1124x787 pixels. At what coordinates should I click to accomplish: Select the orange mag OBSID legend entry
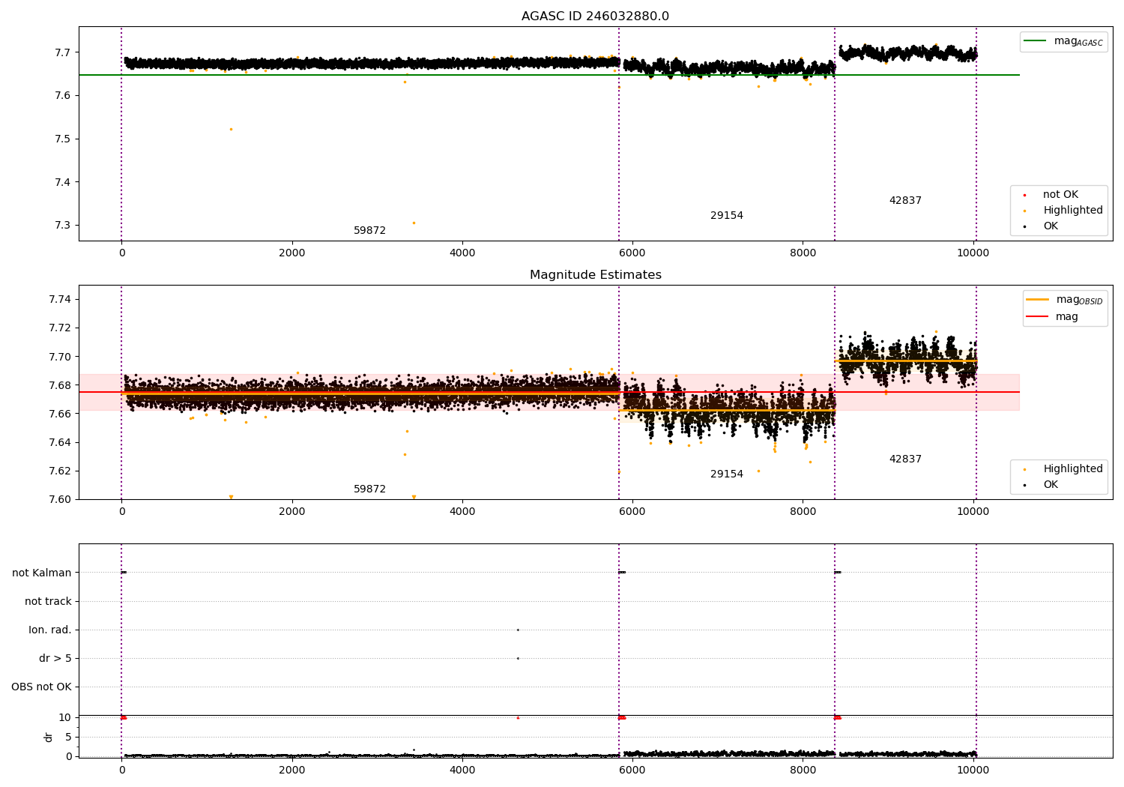(x=1065, y=300)
